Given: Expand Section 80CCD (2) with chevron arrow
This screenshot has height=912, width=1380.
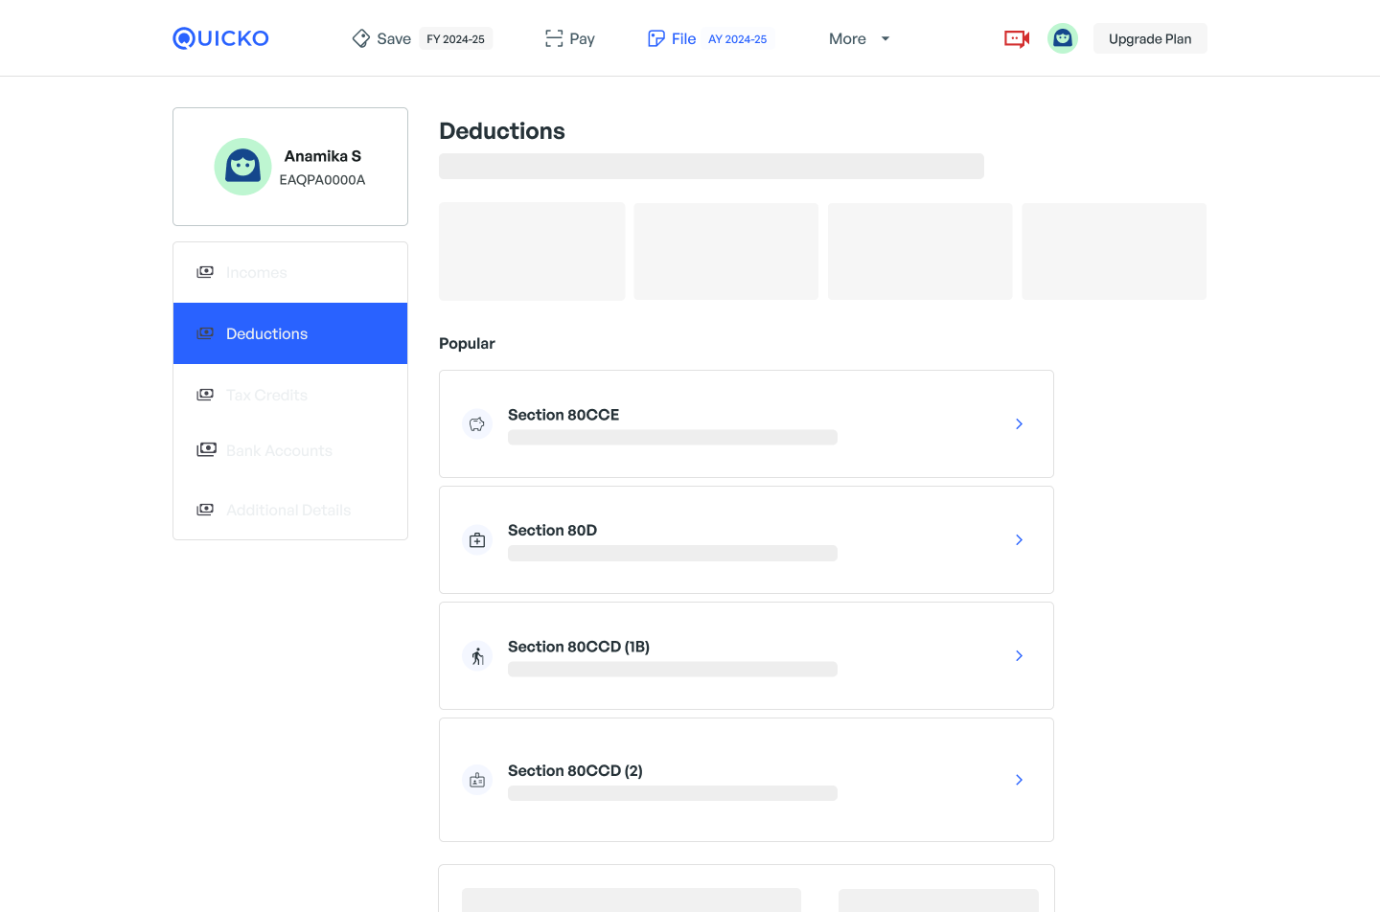Looking at the screenshot, I should pyautogui.click(x=1019, y=780).
